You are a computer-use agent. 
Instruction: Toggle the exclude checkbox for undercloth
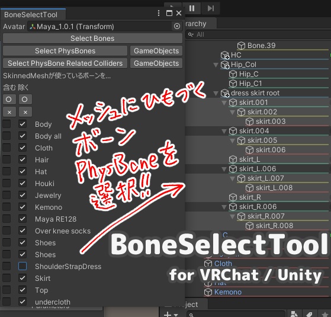(x=23, y=302)
